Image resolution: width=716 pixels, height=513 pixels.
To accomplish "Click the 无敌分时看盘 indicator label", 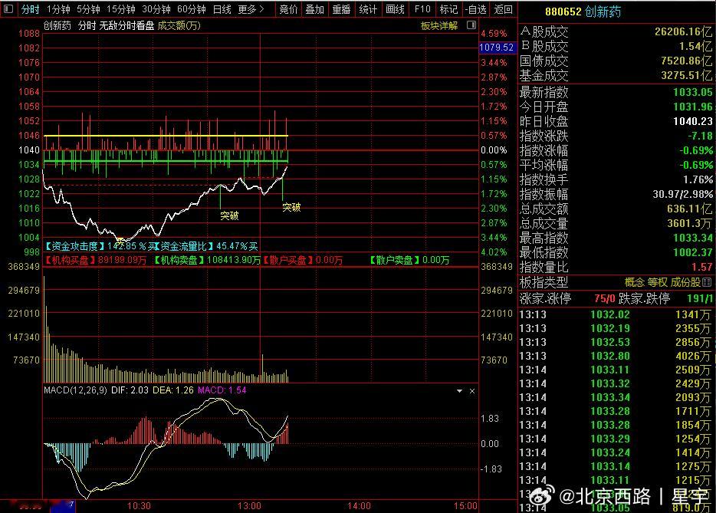I will point(126,25).
